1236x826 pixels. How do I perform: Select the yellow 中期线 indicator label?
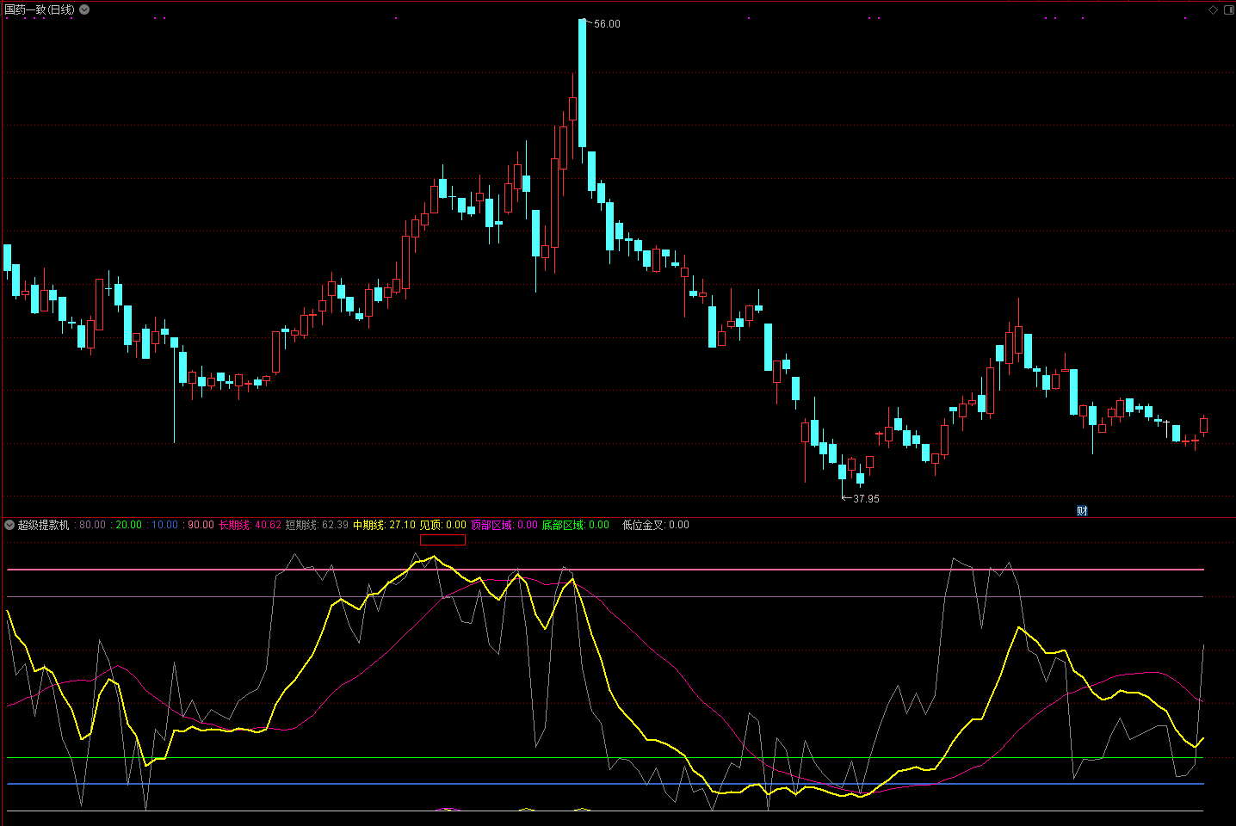[369, 525]
